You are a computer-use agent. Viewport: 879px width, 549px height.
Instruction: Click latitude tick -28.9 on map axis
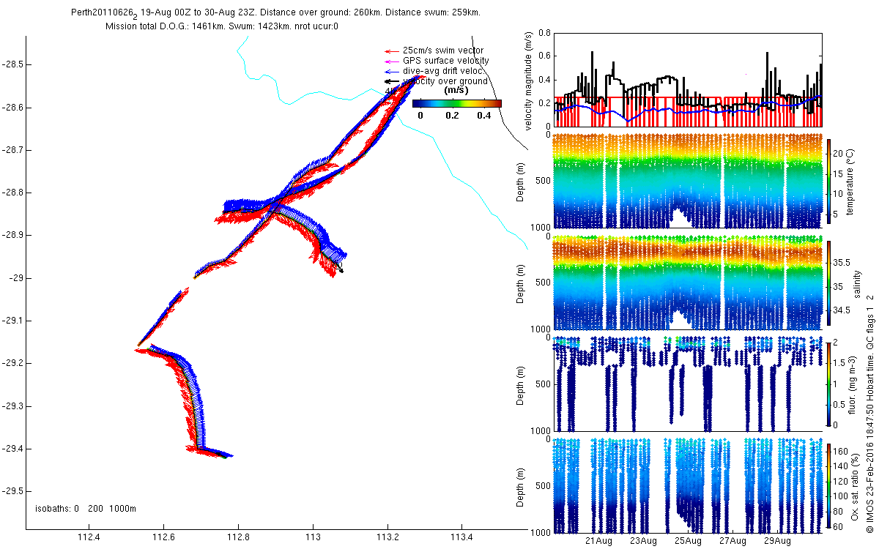click(12, 235)
